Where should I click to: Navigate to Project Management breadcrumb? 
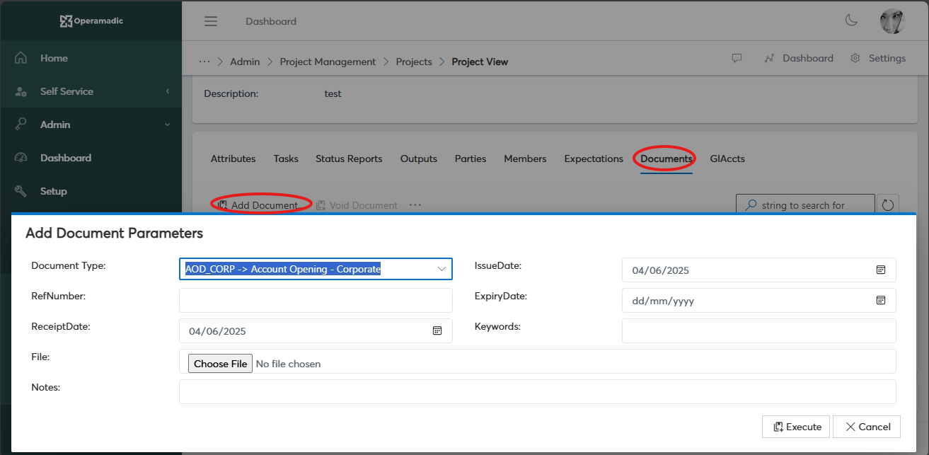tap(328, 62)
